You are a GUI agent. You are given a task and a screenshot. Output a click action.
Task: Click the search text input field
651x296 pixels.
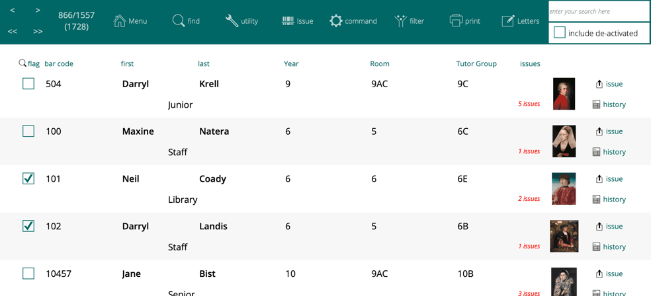tap(599, 11)
